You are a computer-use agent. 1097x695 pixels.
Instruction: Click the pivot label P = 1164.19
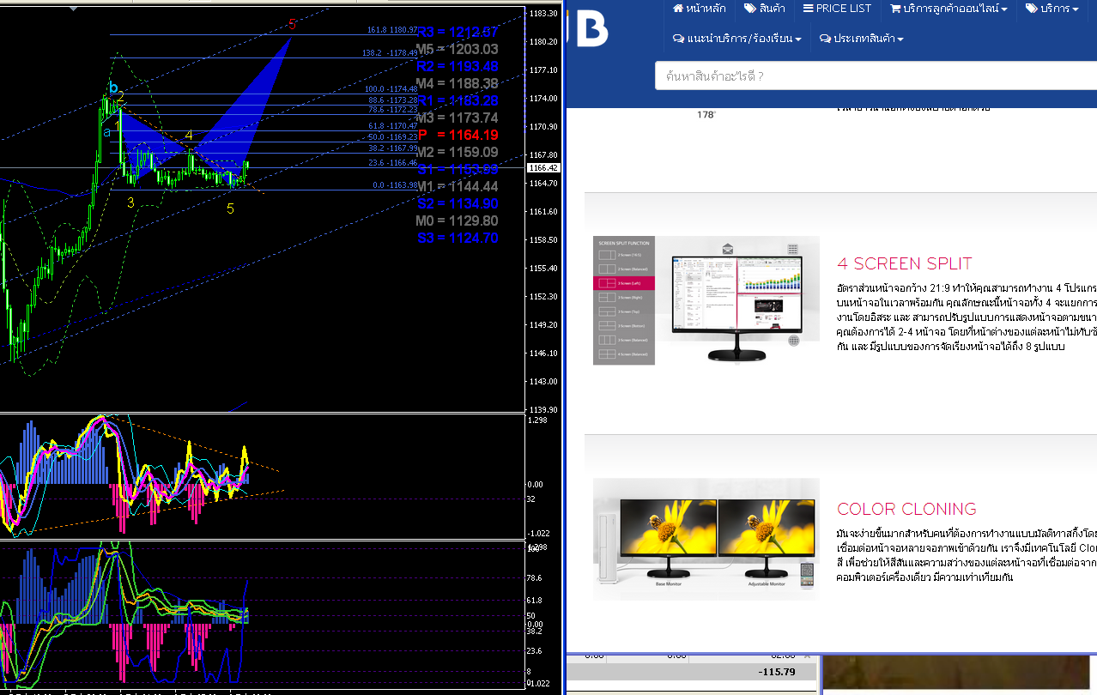click(x=458, y=135)
